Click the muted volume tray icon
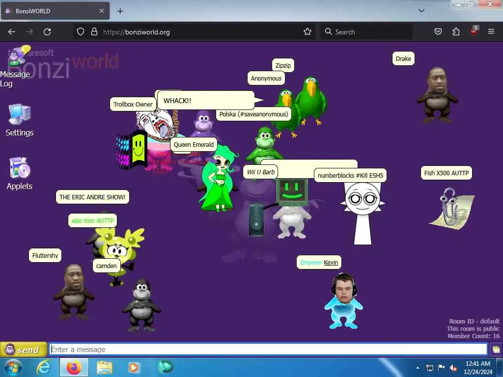This screenshot has height=377, width=503. (453, 368)
